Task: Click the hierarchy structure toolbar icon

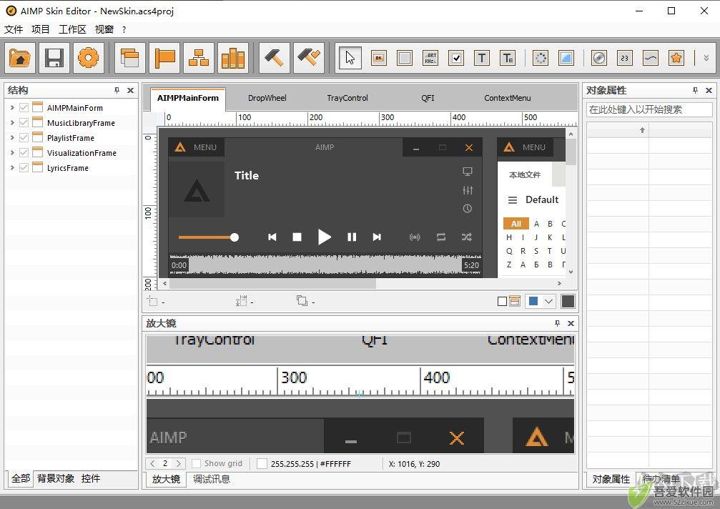Action: [199, 58]
